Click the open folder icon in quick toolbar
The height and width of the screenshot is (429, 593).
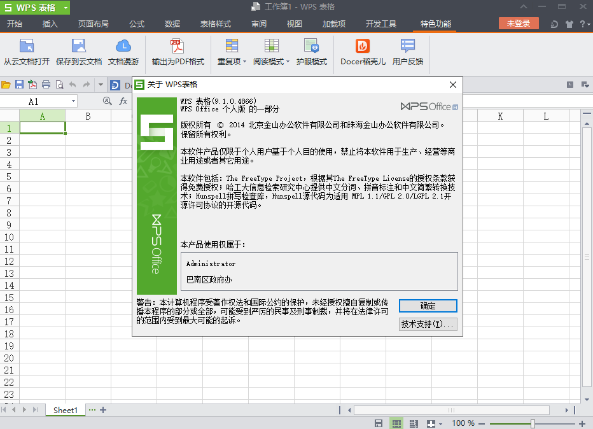(x=6, y=85)
